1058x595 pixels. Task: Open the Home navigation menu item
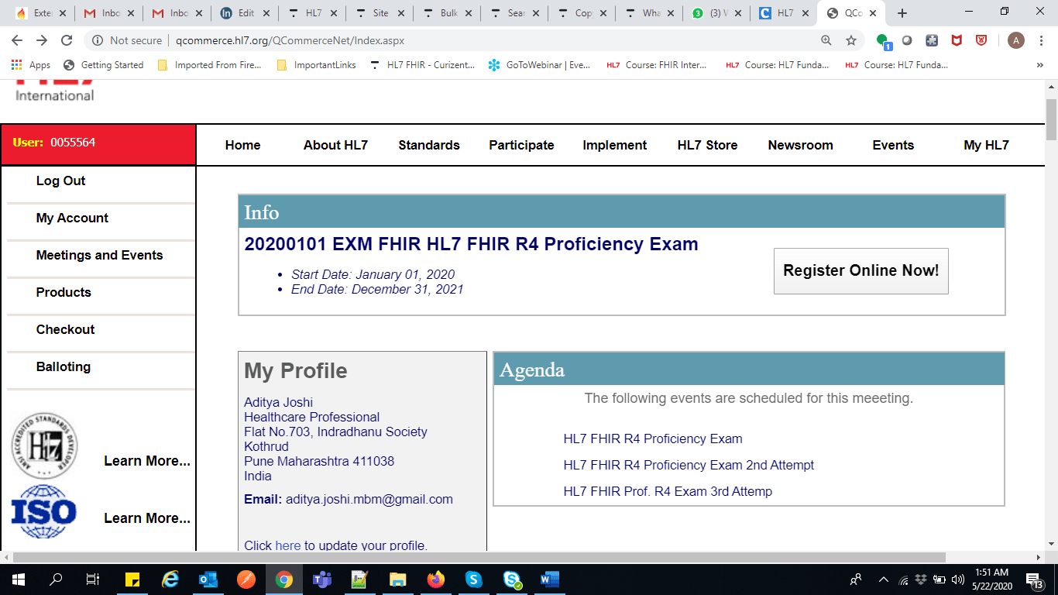pyautogui.click(x=242, y=145)
